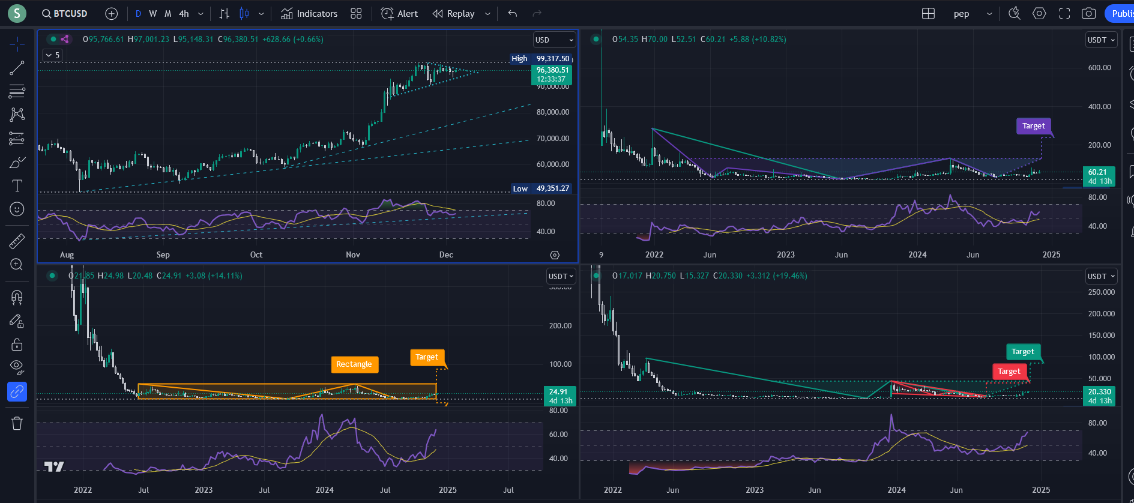
Task: Expand the timeframe interval dropdown
Action: 201,13
